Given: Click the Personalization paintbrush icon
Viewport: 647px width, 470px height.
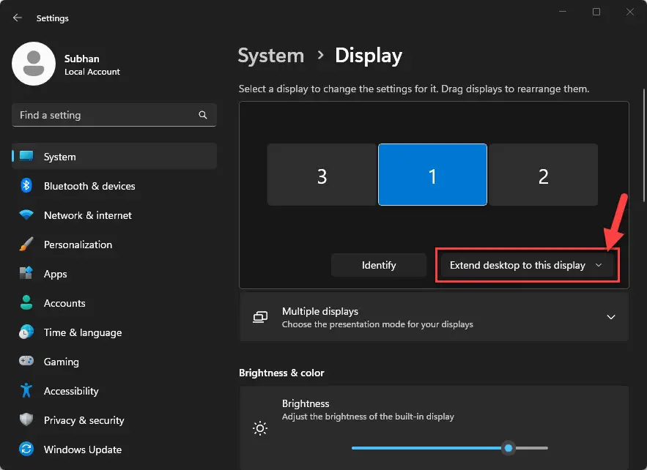Looking at the screenshot, I should [x=25, y=245].
